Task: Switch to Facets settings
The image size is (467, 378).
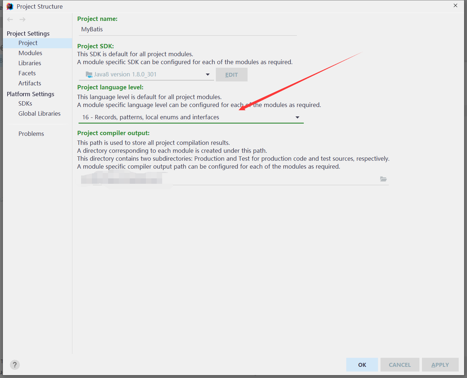Action: point(27,73)
